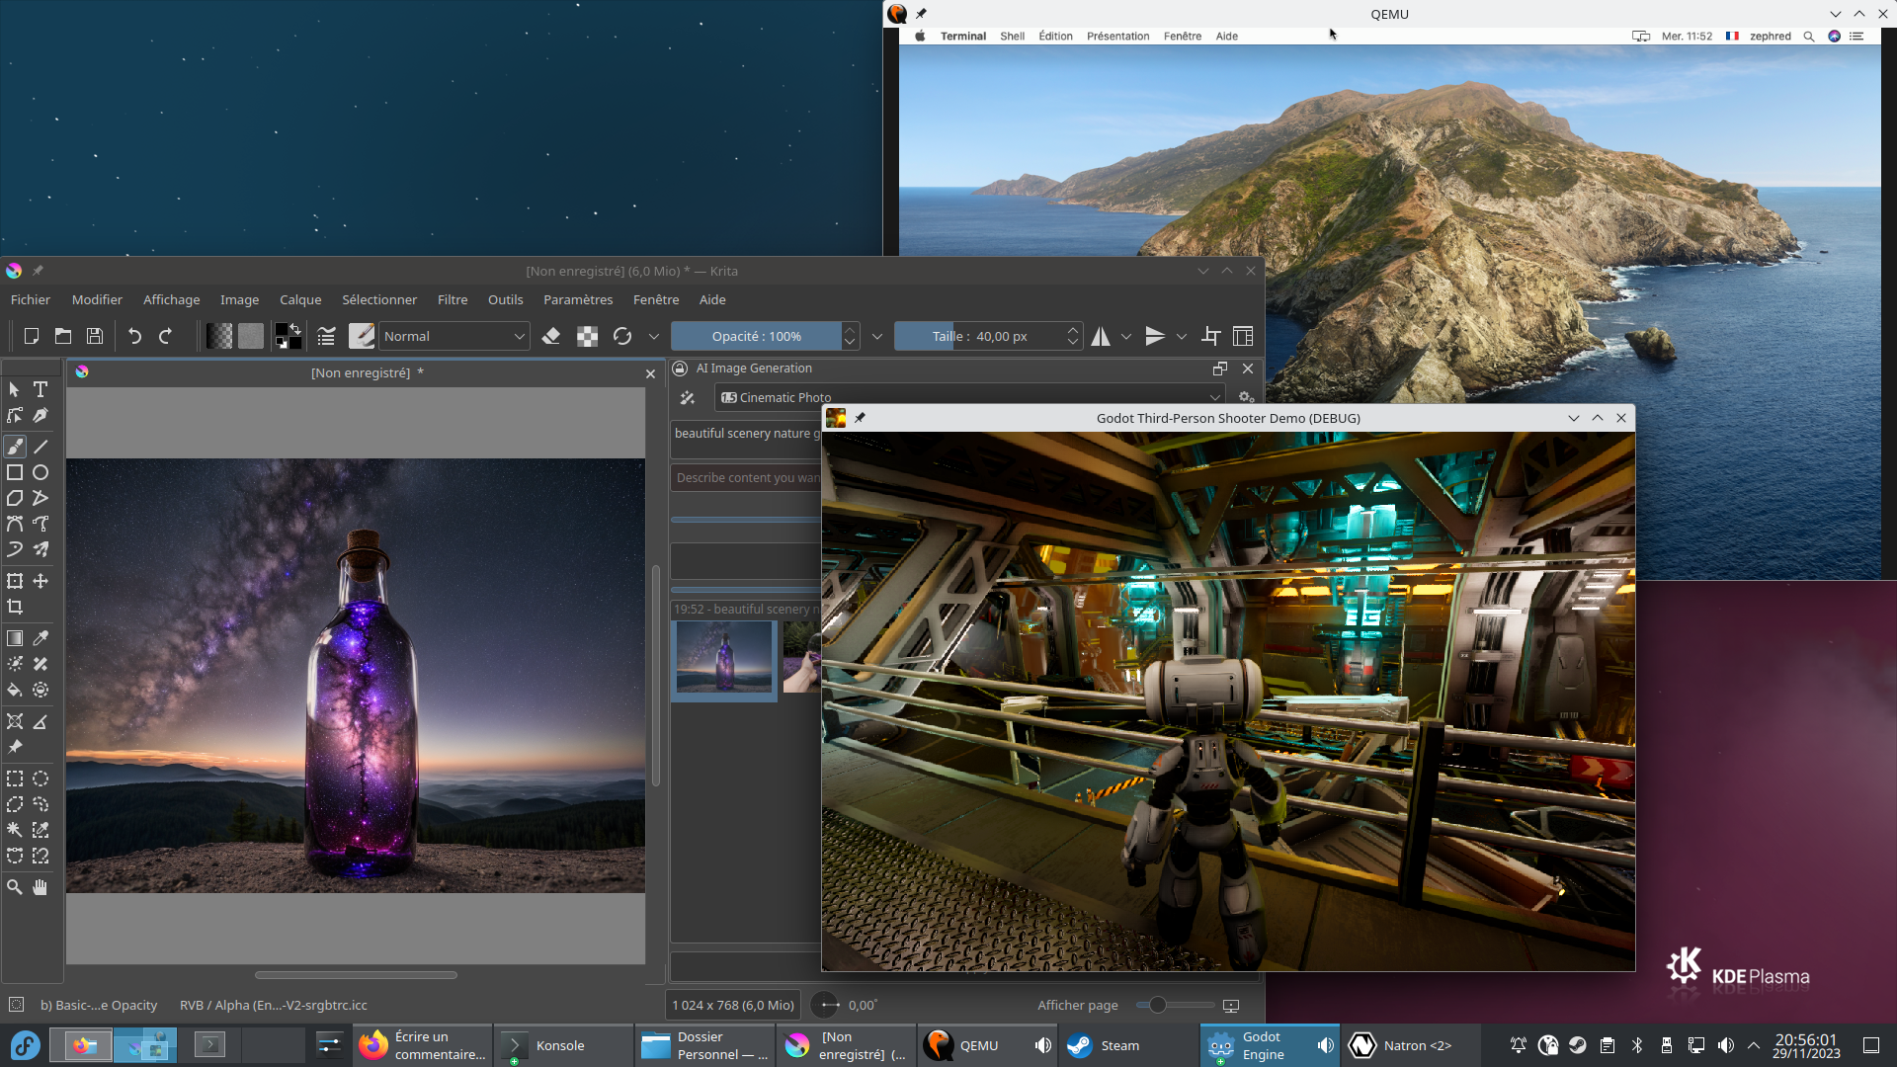Click the zoom slider in Krita status bar
The width and height of the screenshot is (1897, 1067).
1176,1005
